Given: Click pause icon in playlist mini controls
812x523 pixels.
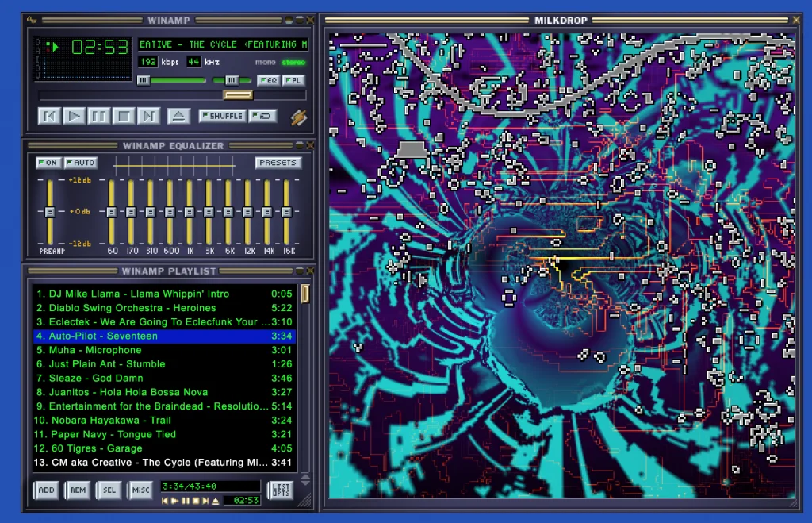Looking at the screenshot, I should pyautogui.click(x=186, y=501).
